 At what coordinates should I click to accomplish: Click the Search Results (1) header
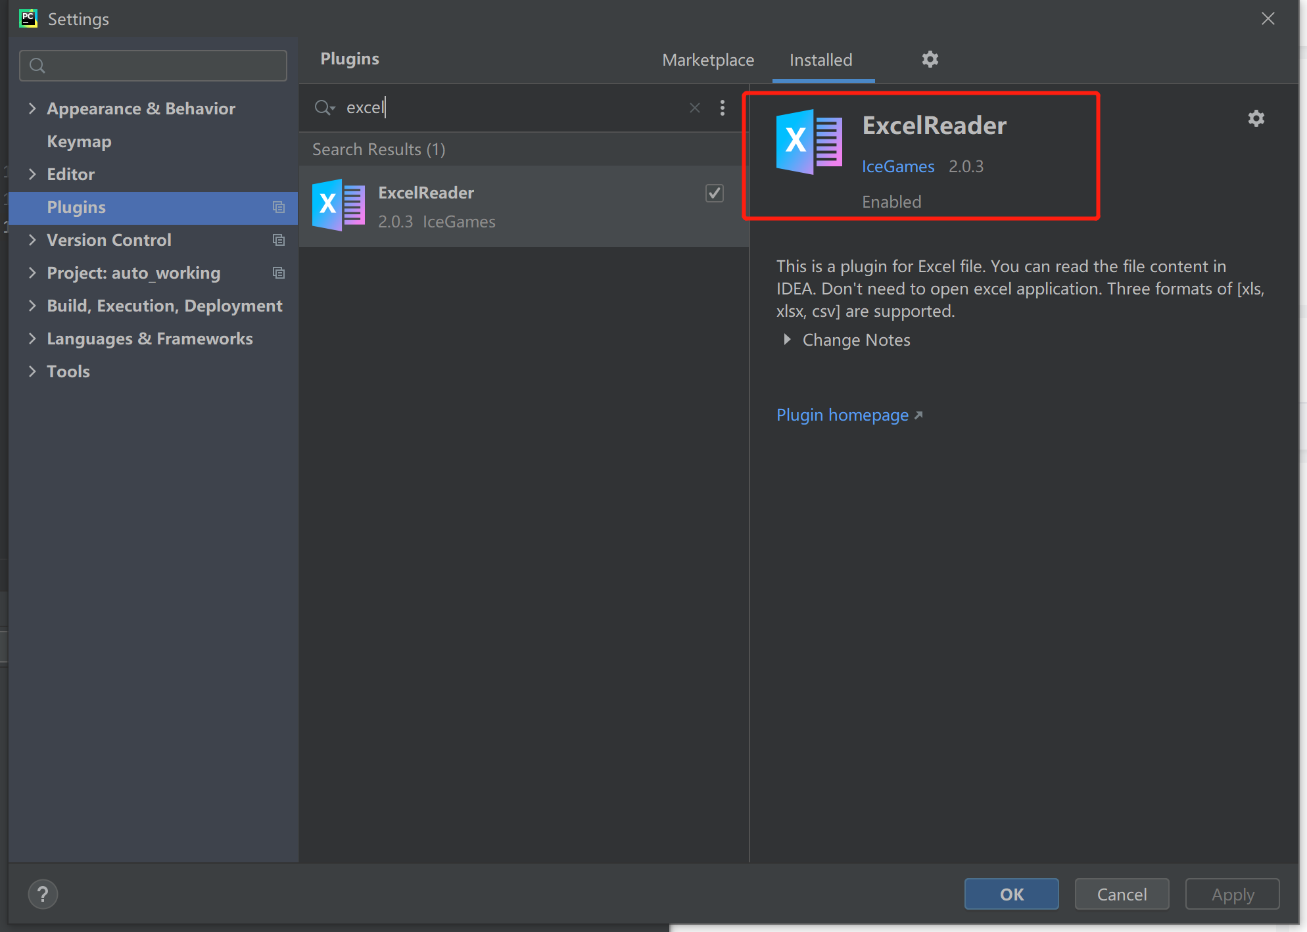pyautogui.click(x=379, y=149)
